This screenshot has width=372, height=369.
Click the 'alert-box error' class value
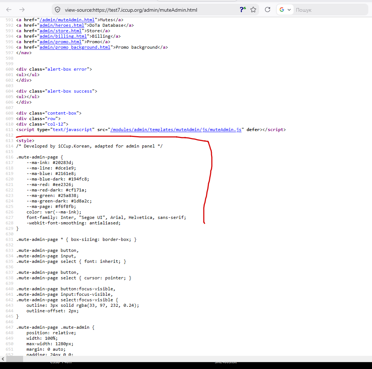coord(67,69)
